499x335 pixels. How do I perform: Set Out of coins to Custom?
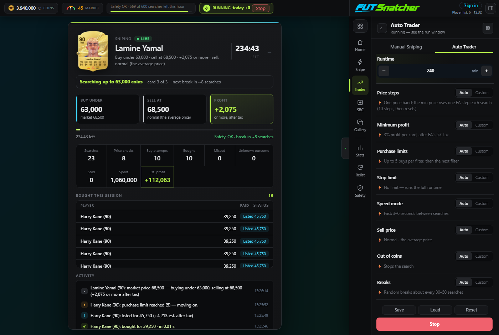tap(482, 256)
